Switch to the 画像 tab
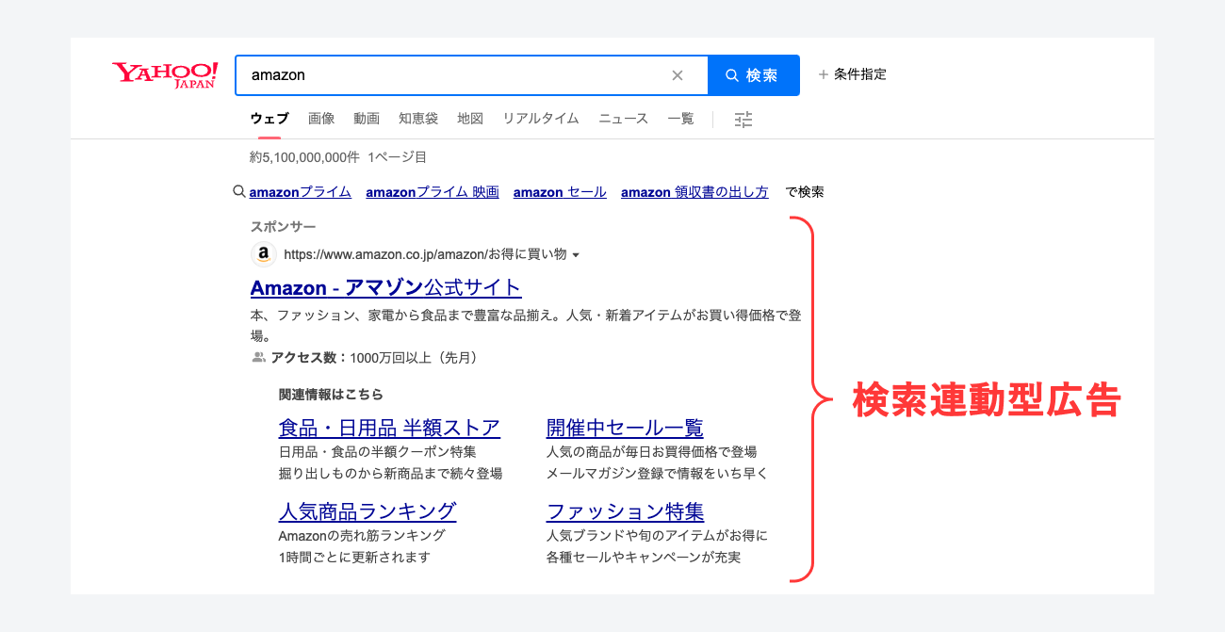1225x632 pixels. (x=321, y=119)
